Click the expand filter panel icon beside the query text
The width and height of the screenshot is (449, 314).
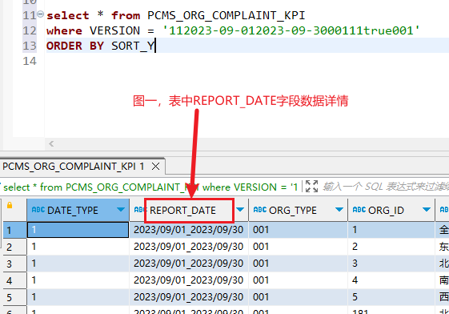point(311,187)
